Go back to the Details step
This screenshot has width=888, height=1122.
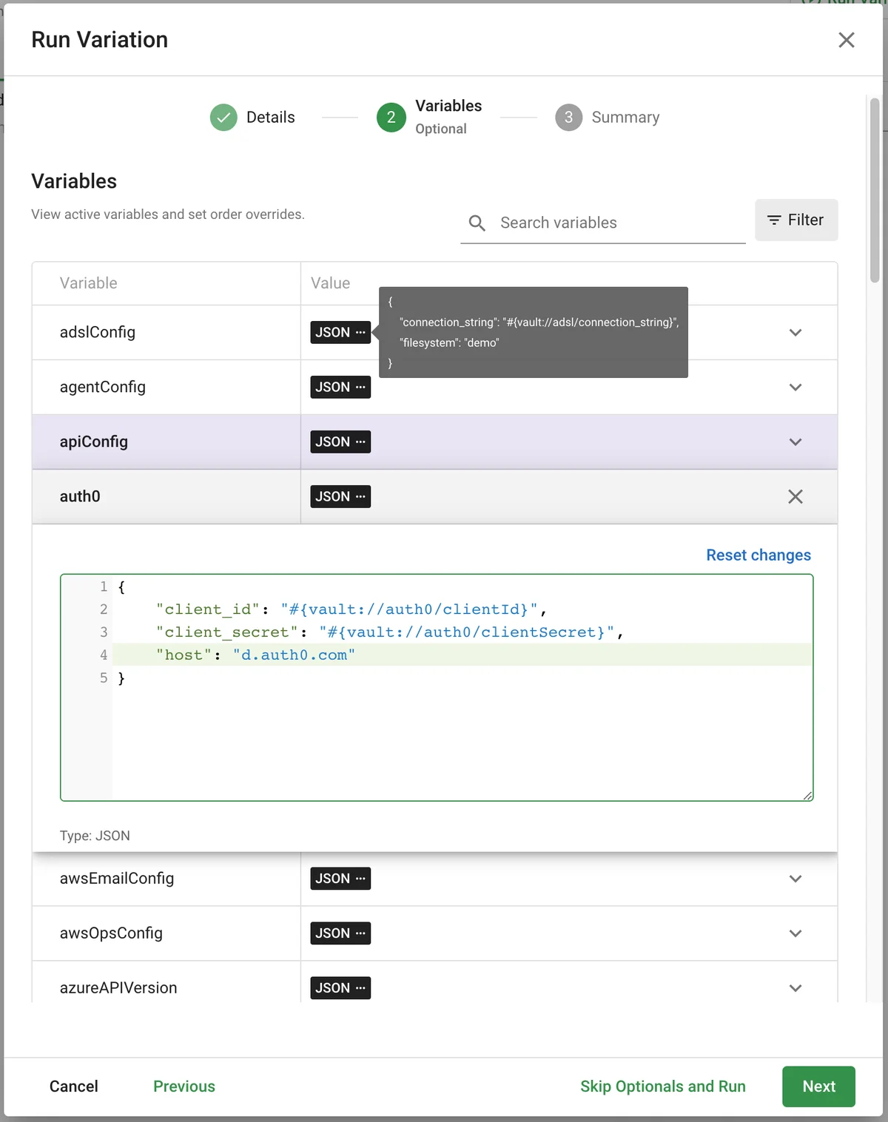(252, 117)
